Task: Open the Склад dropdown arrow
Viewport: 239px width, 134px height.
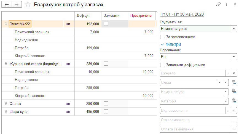Action: (220, 83)
